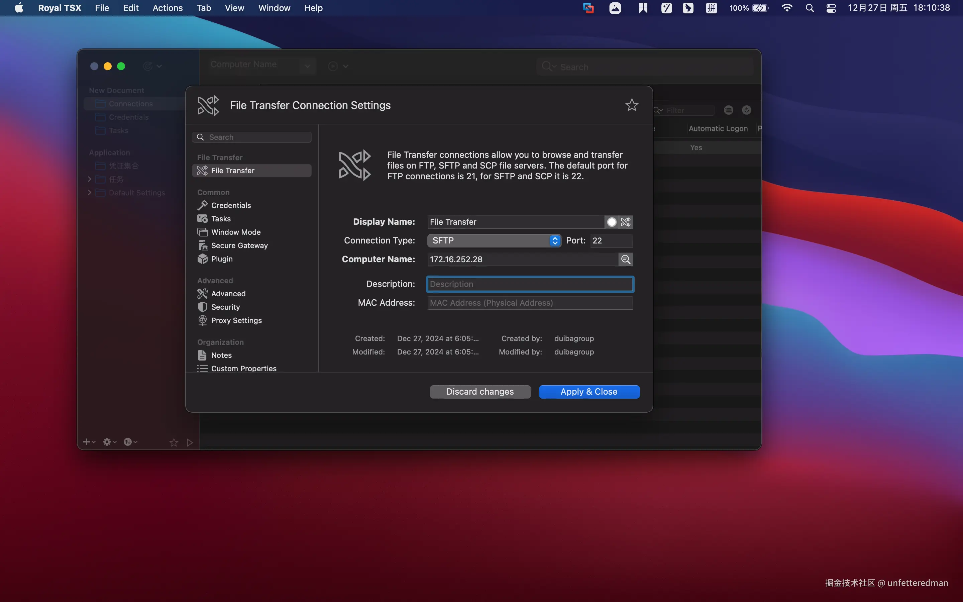This screenshot has width=963, height=602.
Task: Click the Display Name color circle
Action: [612, 222]
